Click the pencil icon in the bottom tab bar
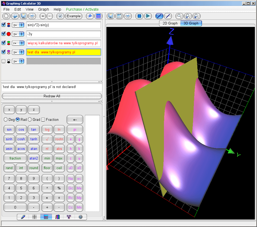 coord(23,217)
